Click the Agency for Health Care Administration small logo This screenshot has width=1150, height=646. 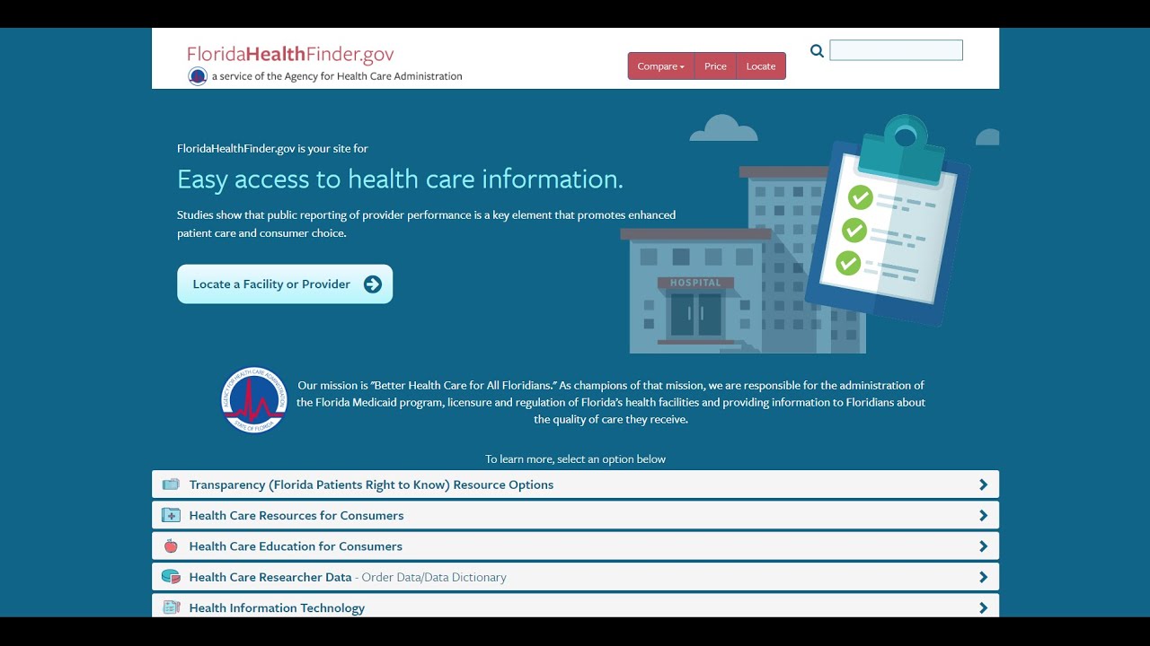click(x=198, y=76)
